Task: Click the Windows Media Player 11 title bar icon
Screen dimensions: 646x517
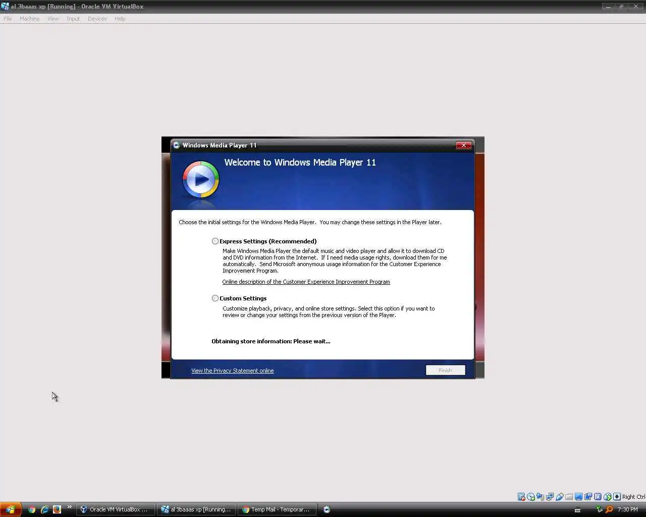Action: (176, 145)
